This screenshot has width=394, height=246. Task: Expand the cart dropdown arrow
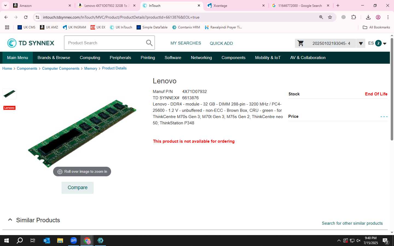[x=361, y=43]
